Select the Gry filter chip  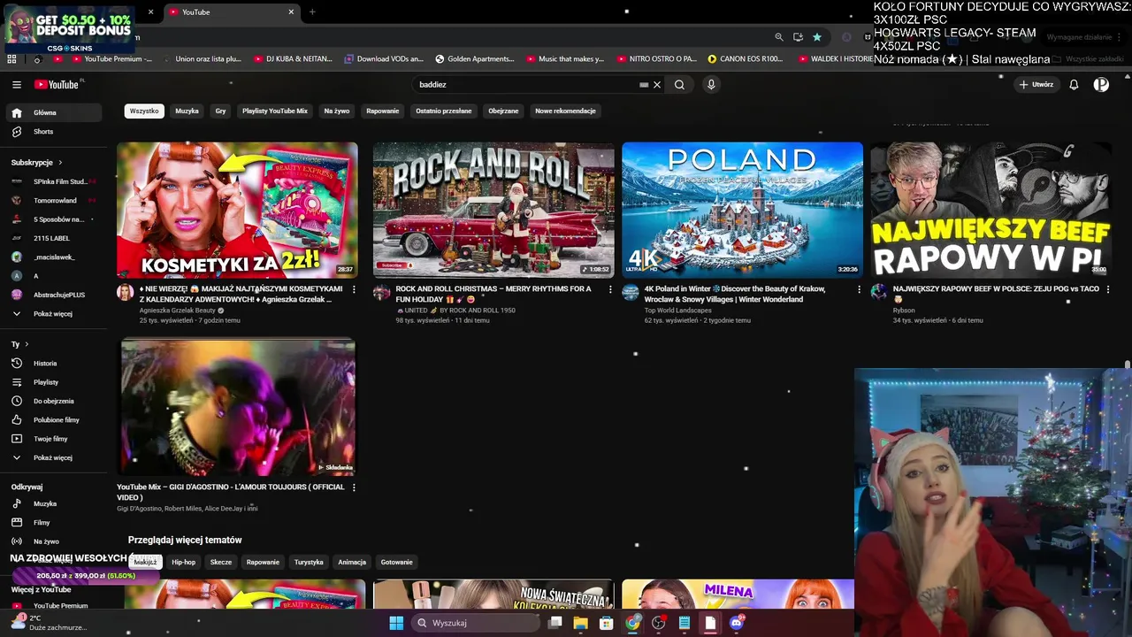click(x=220, y=111)
